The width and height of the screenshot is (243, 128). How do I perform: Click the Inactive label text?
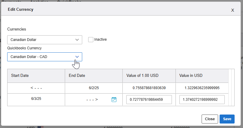coord(100,39)
